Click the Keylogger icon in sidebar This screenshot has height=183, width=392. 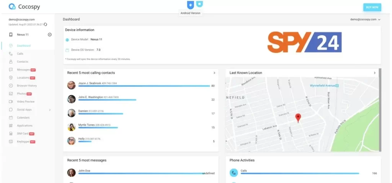11,142
